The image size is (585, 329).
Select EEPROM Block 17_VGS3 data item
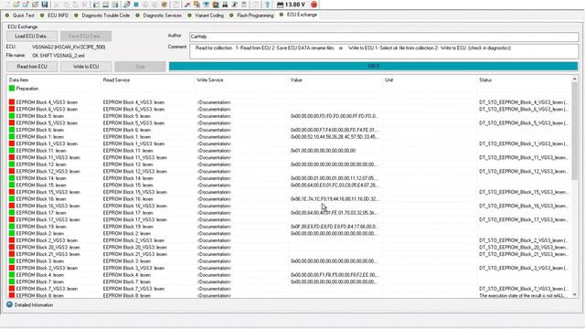tap(48, 219)
